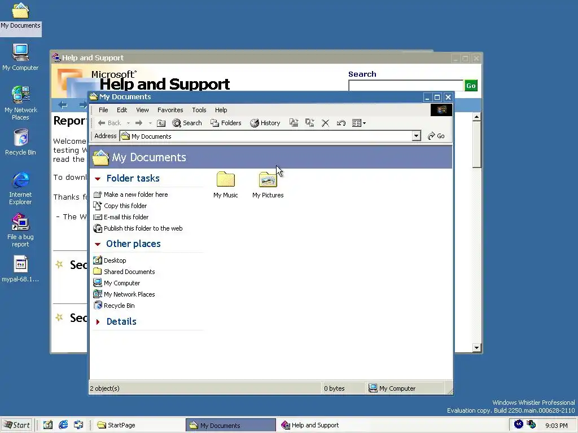
Task: Click the Move To toolbar icon
Action: pos(294,123)
